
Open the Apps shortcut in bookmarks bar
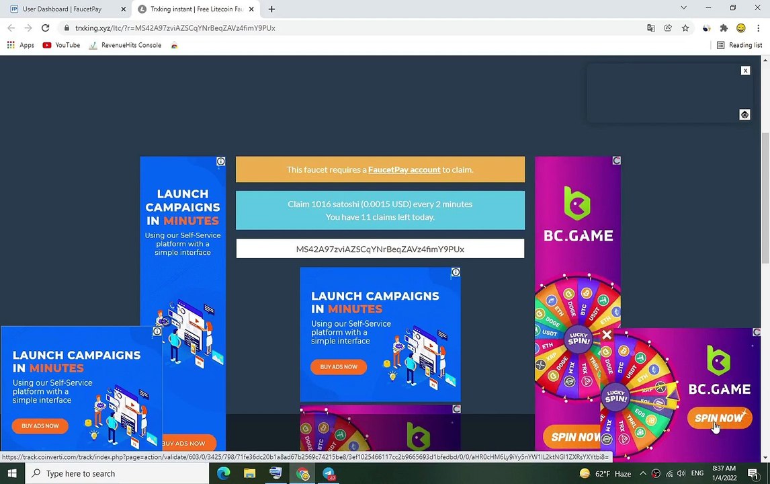(x=20, y=45)
